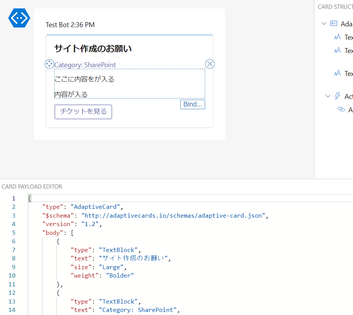The height and width of the screenshot is (315, 353).
Task: Click the "サイト作成のお願い" JSON text value
Action: point(133,258)
